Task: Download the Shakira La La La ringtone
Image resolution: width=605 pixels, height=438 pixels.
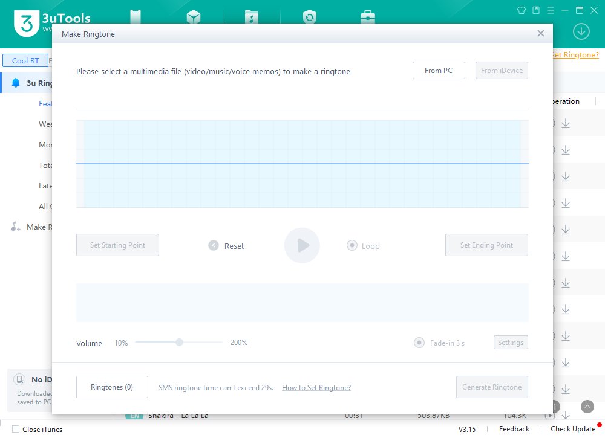Action: click(566, 415)
